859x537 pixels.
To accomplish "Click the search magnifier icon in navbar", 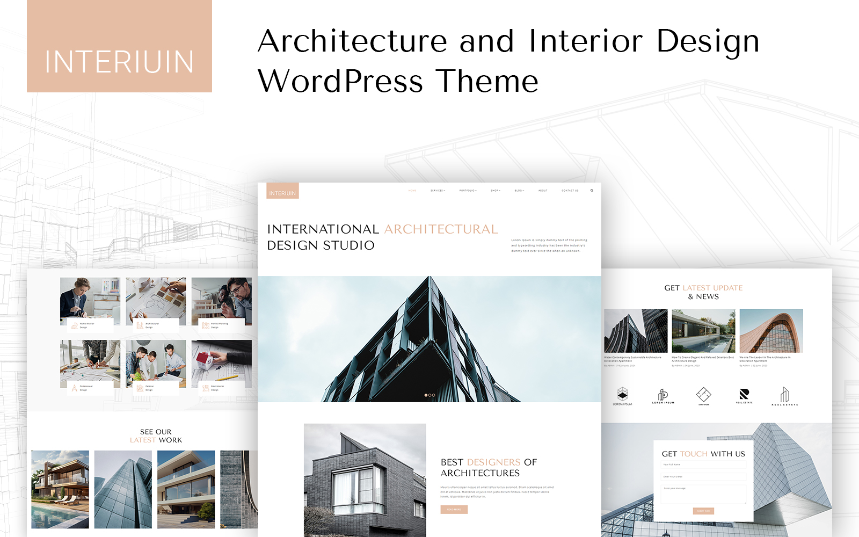I will click(592, 191).
